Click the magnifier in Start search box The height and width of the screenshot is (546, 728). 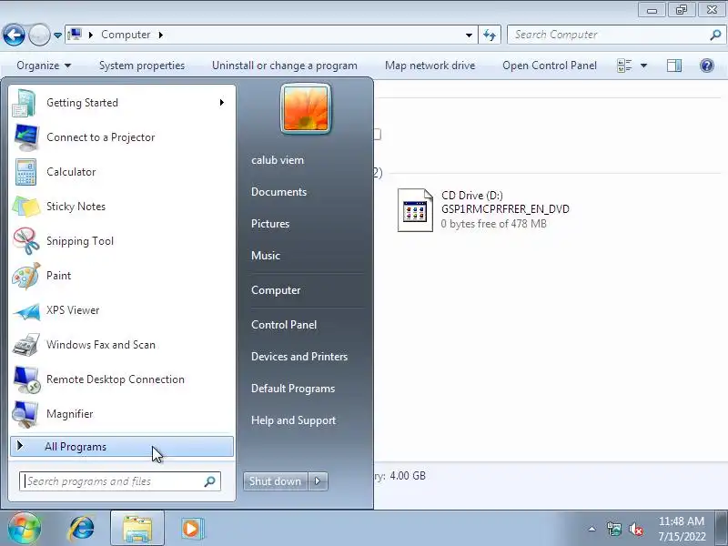[210, 481]
